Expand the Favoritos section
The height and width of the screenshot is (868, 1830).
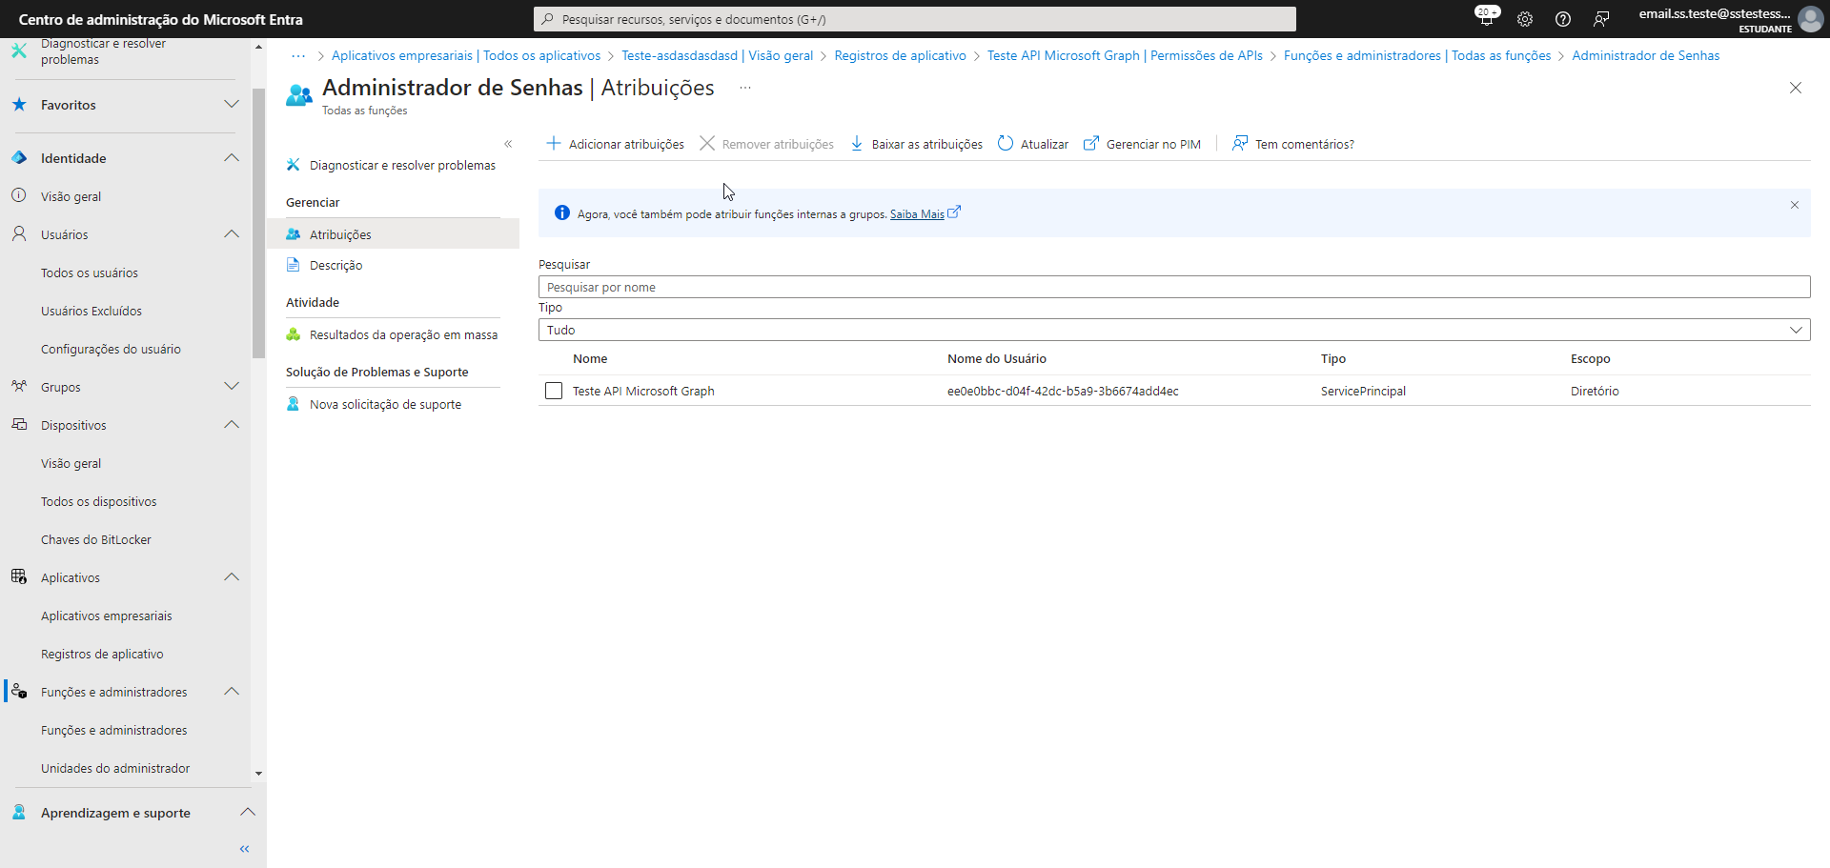tap(232, 104)
